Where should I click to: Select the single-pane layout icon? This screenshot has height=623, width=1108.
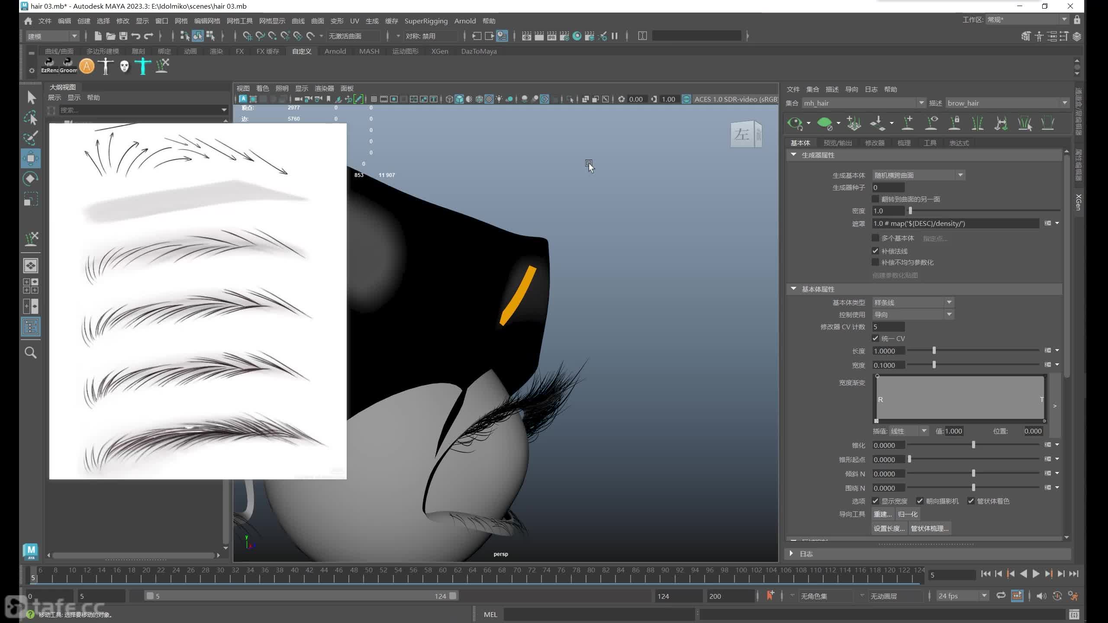[x=31, y=266]
